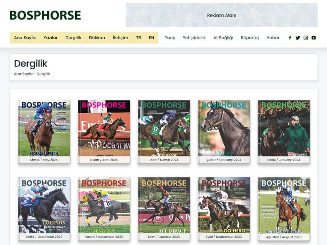Select Dergilik in the navigation bar
327x245 pixels.
coord(74,37)
